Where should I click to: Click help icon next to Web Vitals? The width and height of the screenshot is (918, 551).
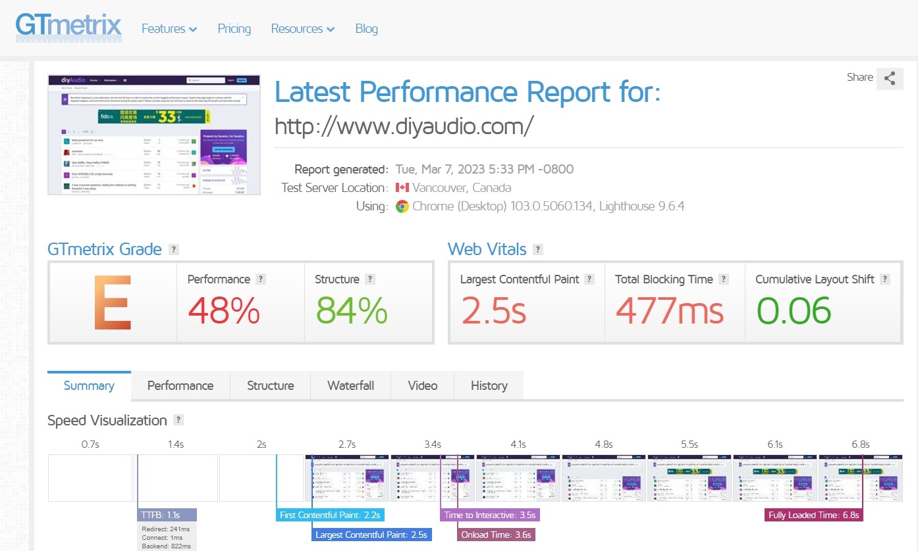coord(538,250)
